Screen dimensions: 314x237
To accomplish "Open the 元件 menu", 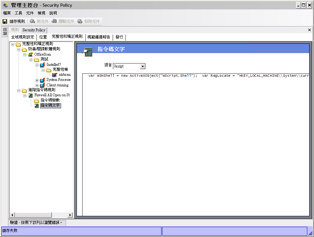I will [x=30, y=13].
